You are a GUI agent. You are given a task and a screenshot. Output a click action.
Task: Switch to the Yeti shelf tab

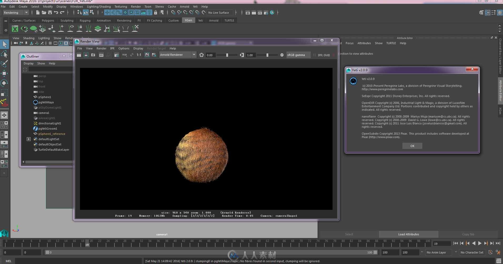coord(200,21)
